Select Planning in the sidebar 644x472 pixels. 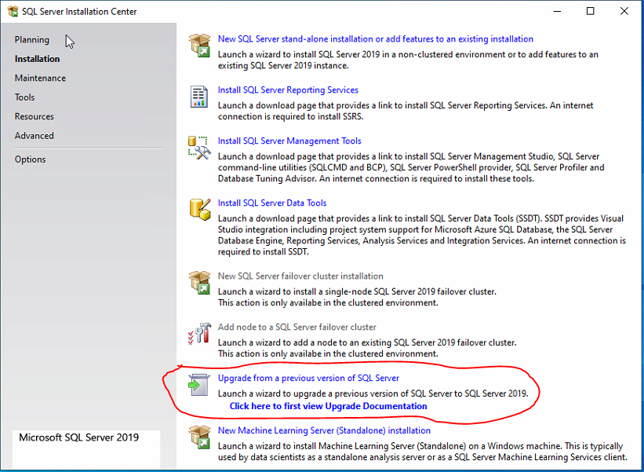coord(31,39)
